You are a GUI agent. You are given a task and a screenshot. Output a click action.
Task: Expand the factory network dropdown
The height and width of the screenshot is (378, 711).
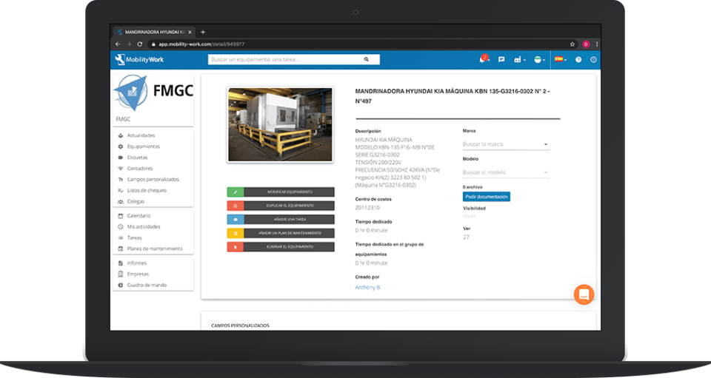pos(520,59)
